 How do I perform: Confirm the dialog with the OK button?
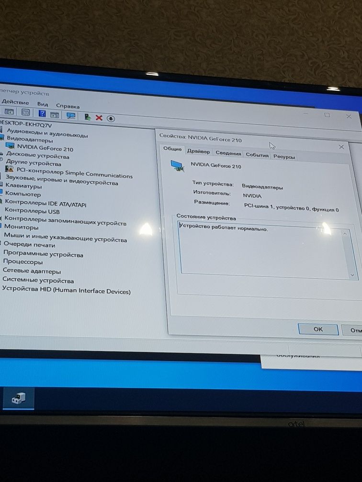coord(318,329)
